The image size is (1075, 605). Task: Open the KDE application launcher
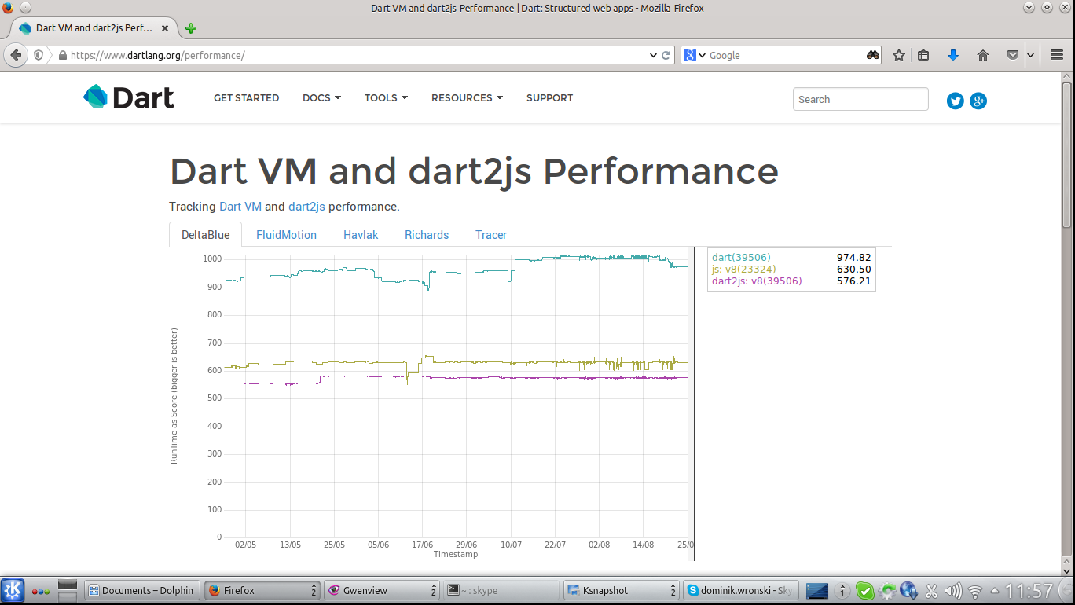point(13,590)
